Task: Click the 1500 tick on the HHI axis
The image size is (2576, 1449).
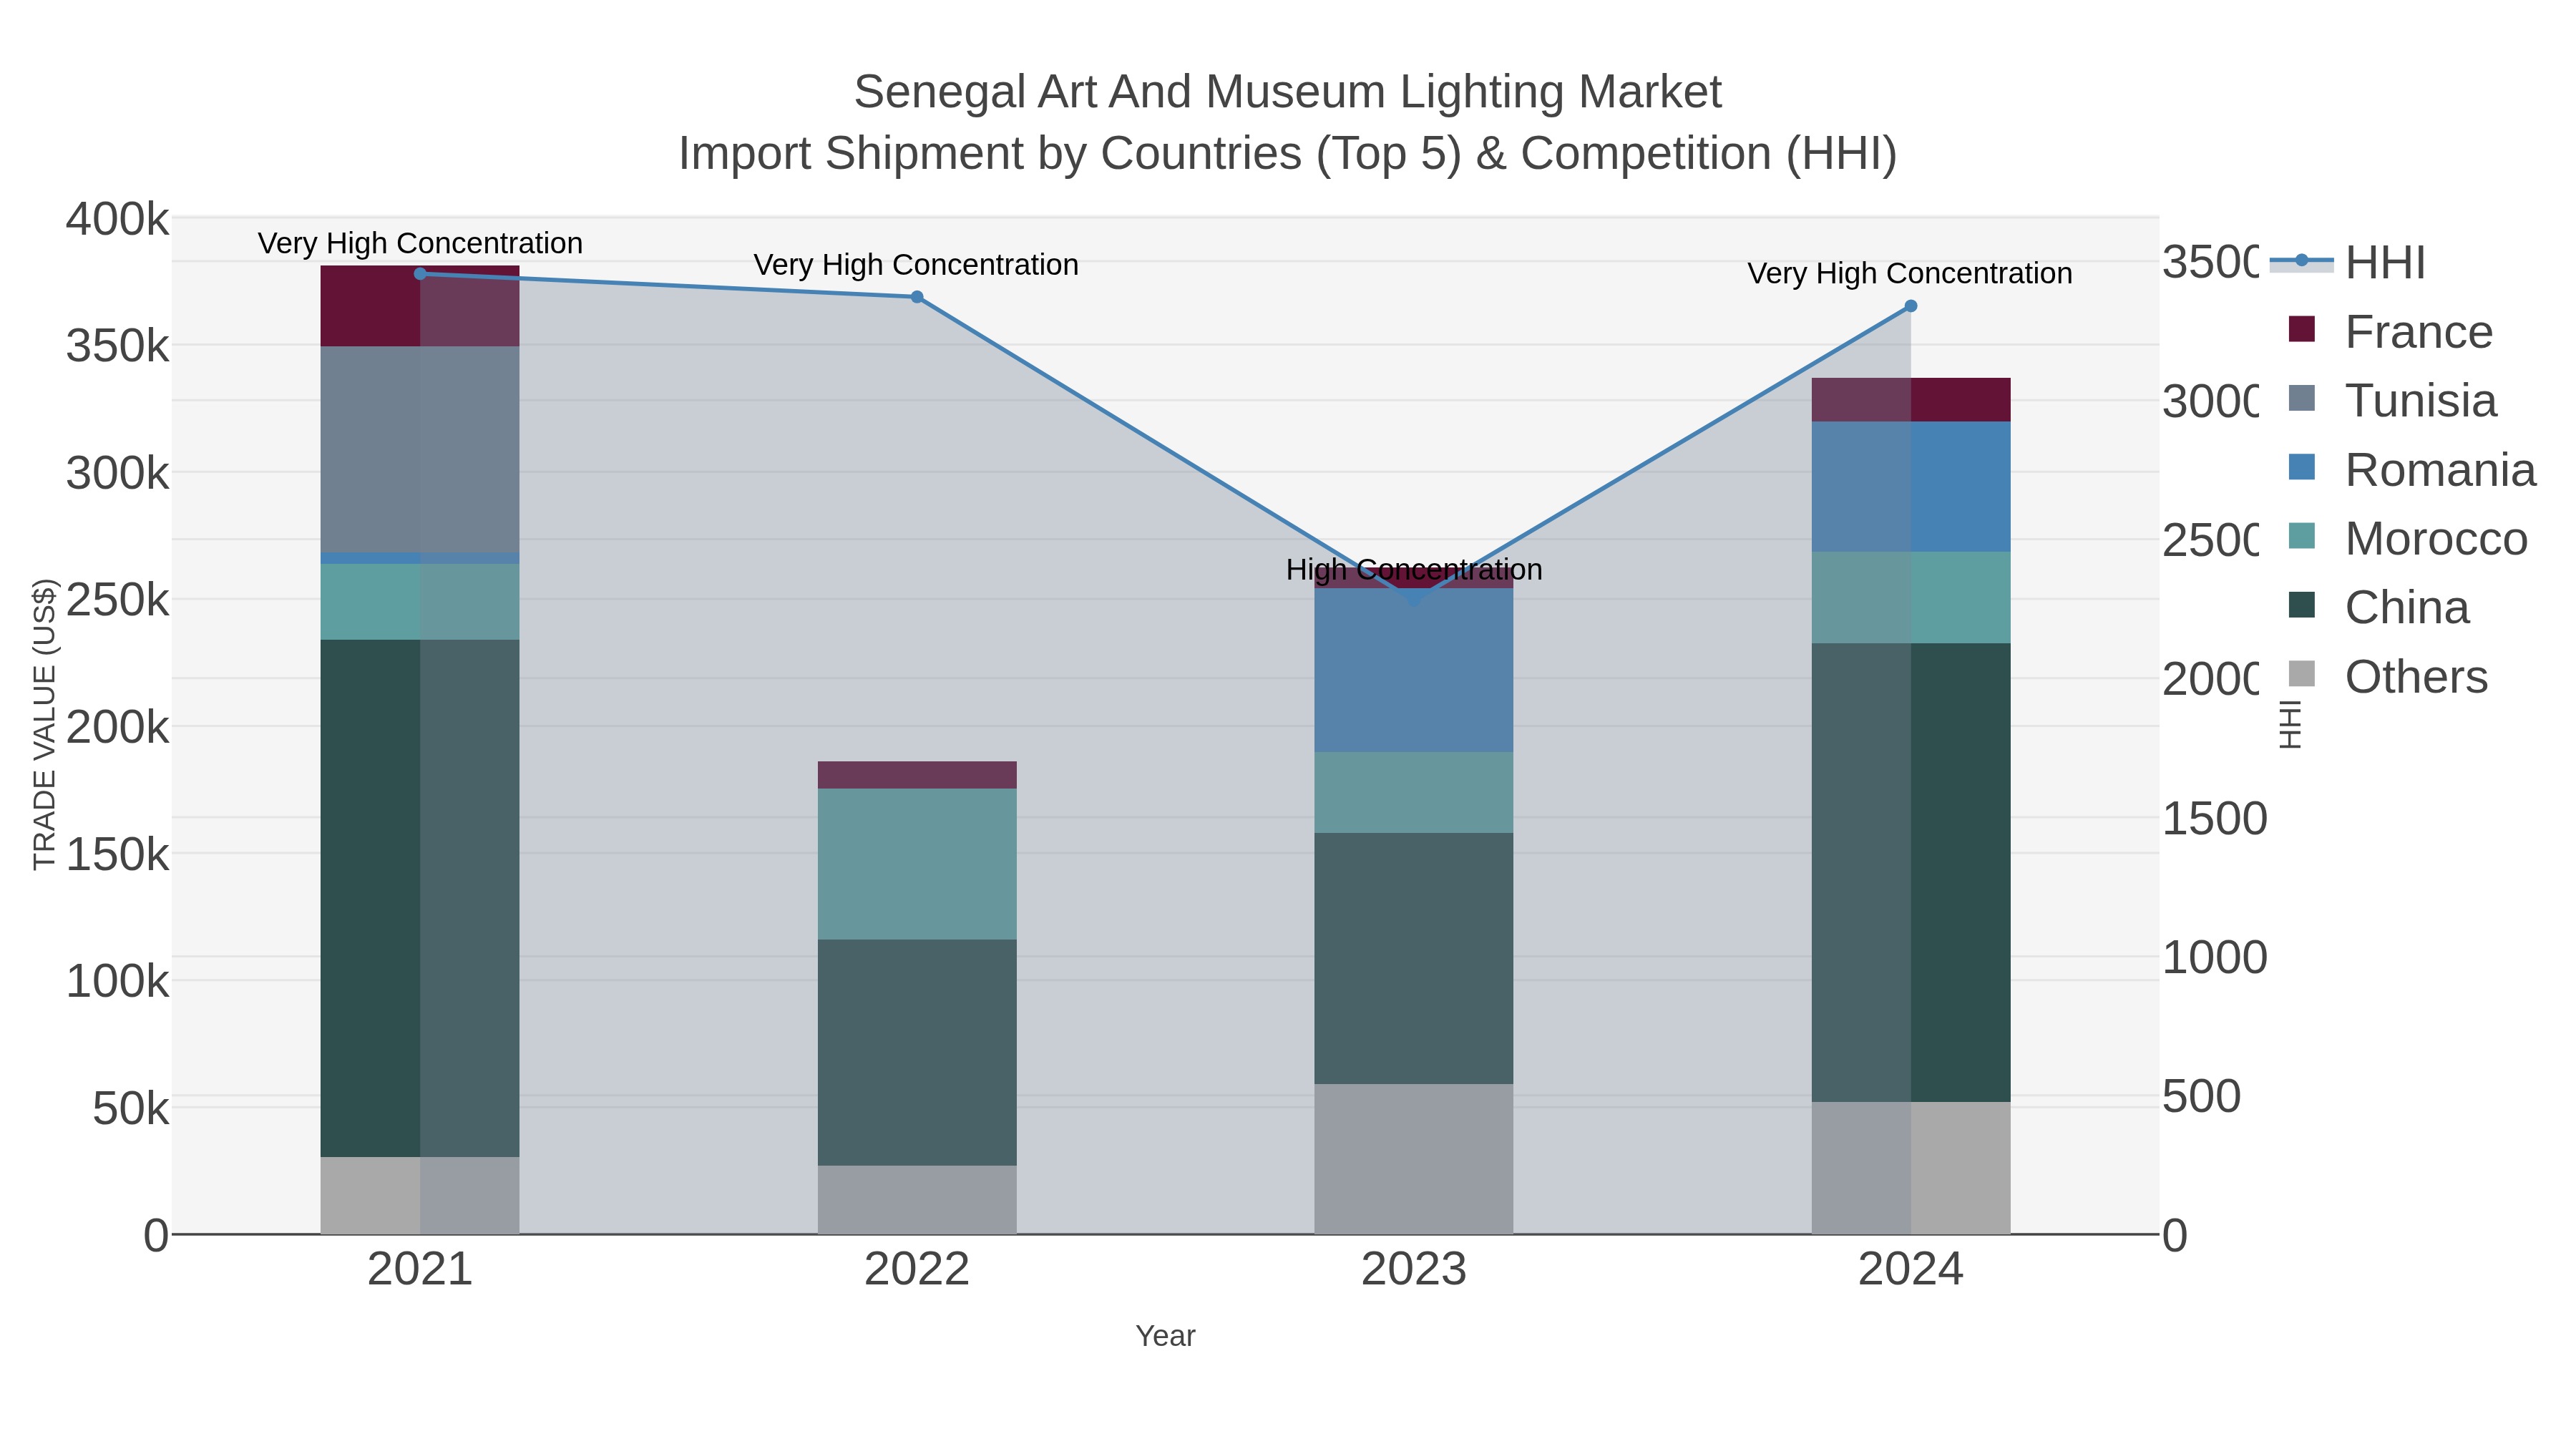Action: click(x=2214, y=818)
